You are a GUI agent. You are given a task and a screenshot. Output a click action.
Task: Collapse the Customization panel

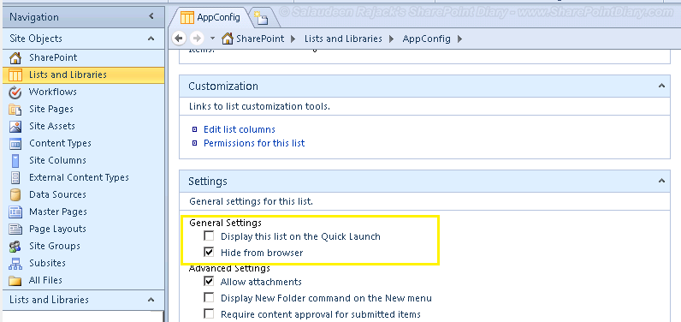click(x=661, y=86)
